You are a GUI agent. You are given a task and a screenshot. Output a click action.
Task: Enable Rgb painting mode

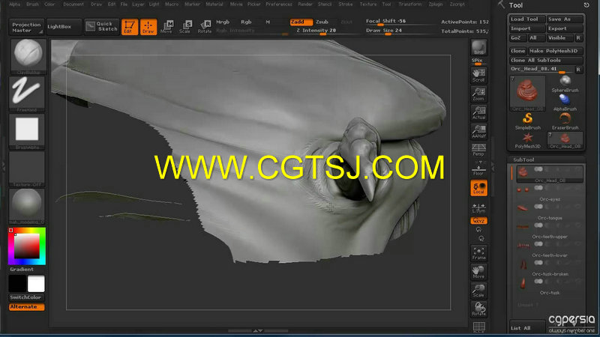[246, 22]
